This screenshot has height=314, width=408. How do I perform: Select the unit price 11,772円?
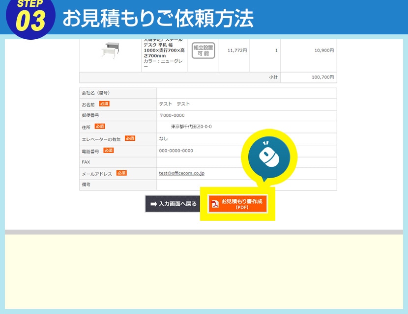coord(237,51)
